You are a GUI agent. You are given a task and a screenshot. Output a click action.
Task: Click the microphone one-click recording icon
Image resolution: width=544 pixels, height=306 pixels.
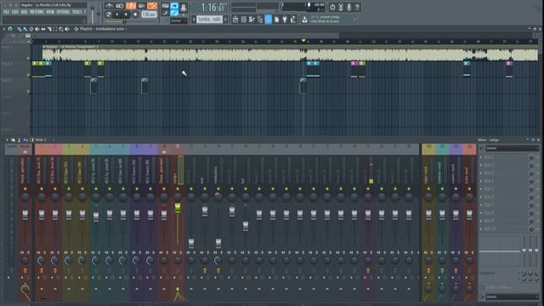(x=349, y=7)
